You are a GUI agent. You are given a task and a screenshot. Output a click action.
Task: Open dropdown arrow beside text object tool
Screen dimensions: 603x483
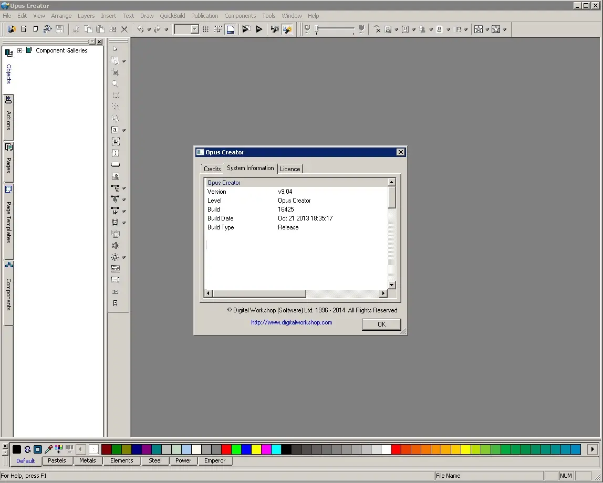(124, 130)
